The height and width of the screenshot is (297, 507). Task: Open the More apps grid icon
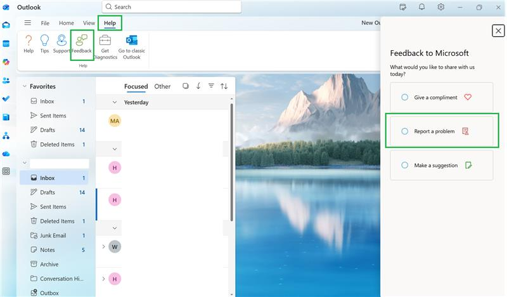[x=6, y=171]
